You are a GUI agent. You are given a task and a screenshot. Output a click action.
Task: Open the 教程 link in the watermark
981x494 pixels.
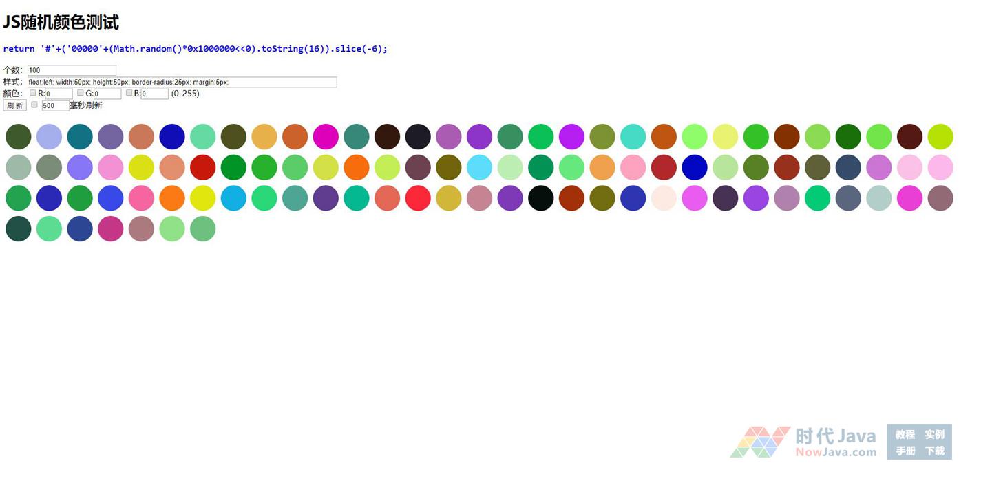(x=905, y=434)
